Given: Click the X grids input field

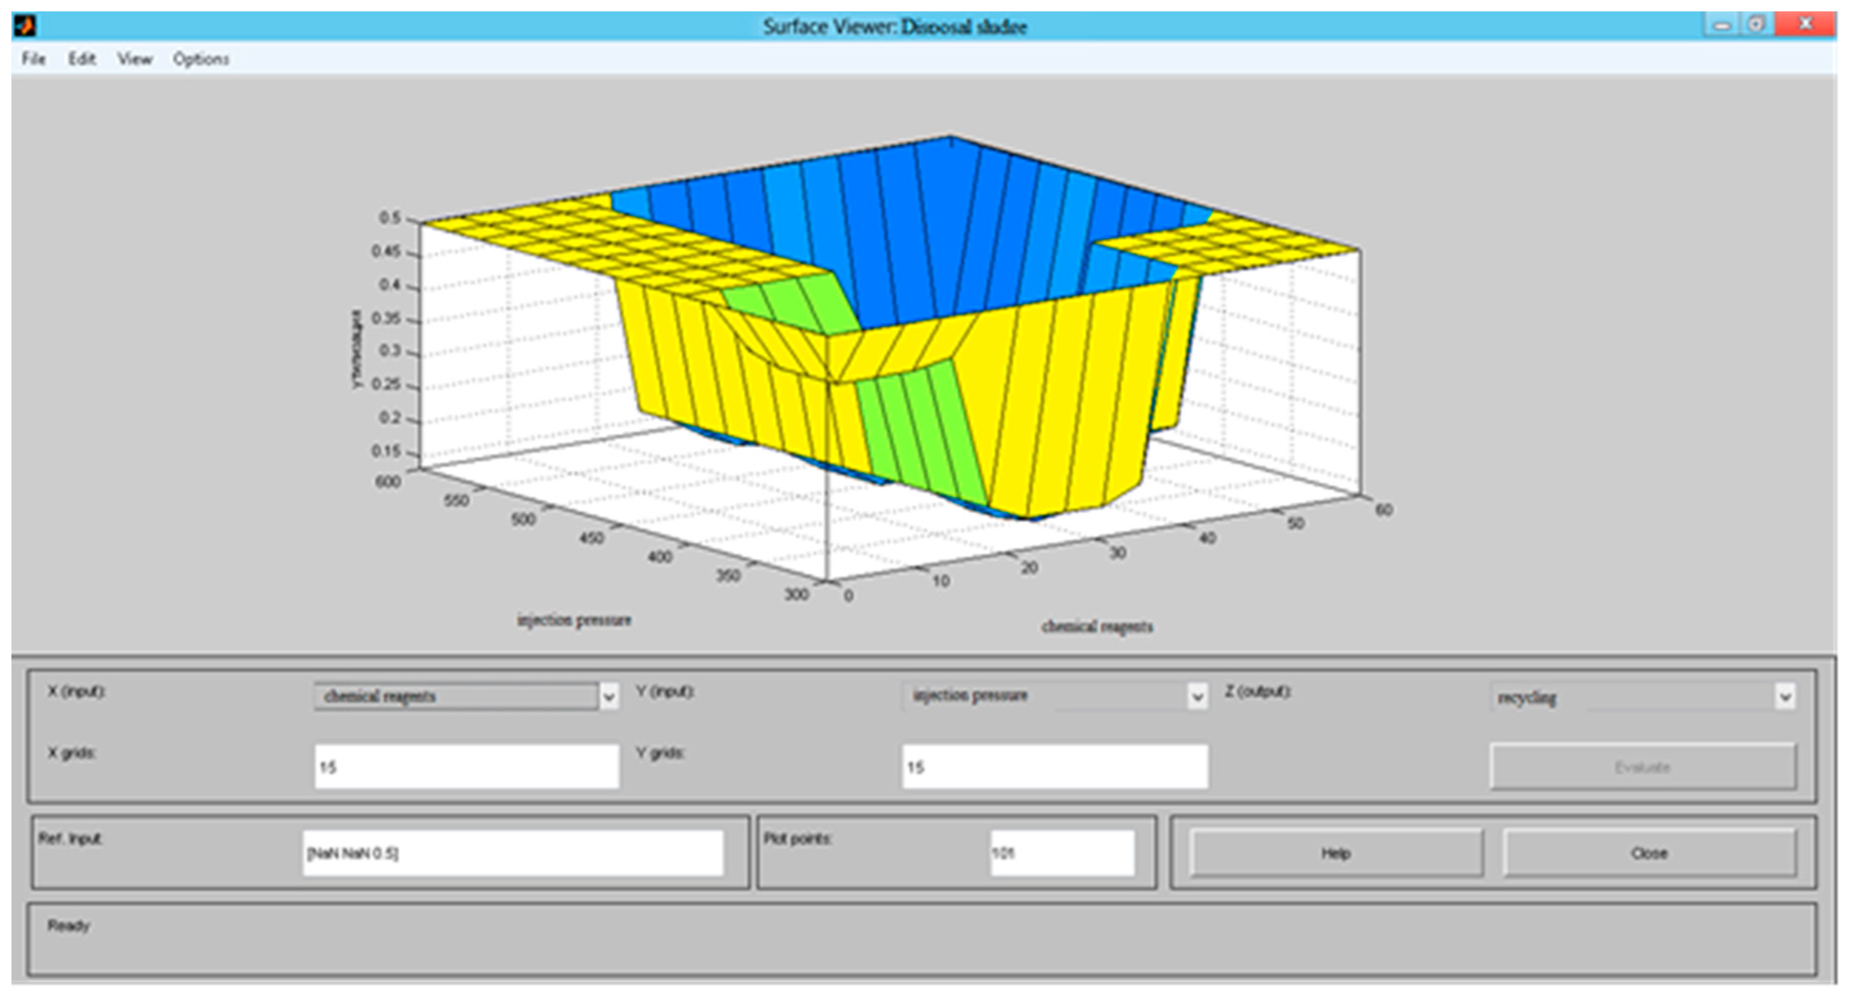Looking at the screenshot, I should (x=466, y=767).
